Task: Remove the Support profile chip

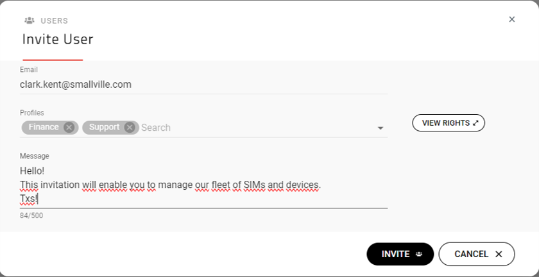Action: (x=130, y=128)
